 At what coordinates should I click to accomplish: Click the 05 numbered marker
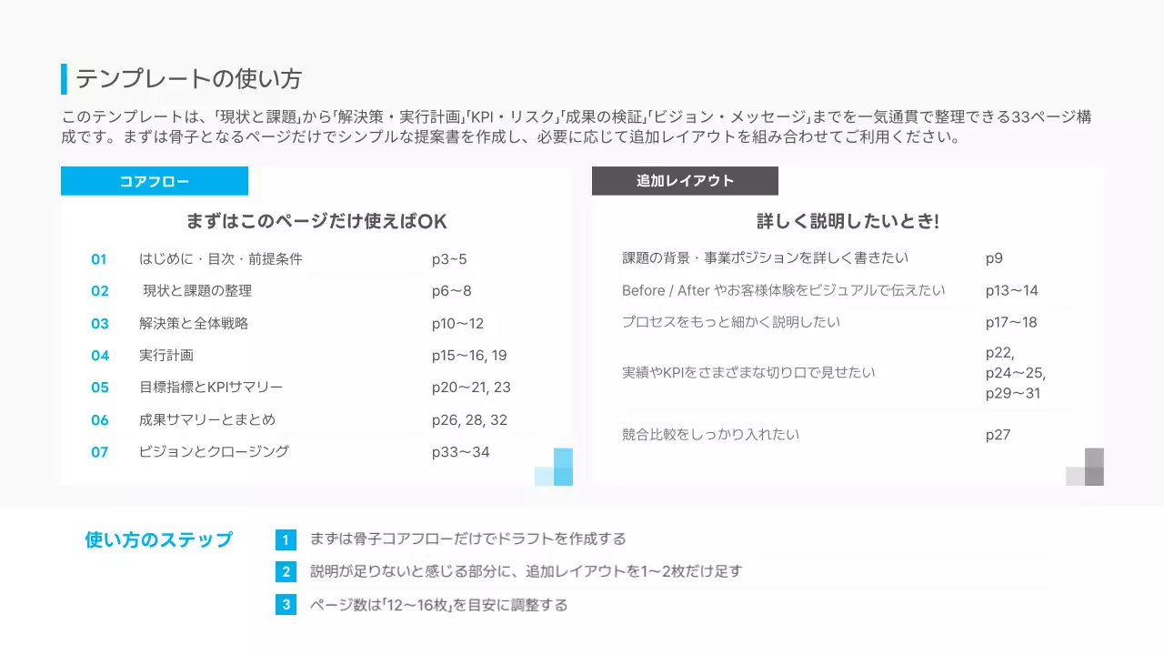100,388
